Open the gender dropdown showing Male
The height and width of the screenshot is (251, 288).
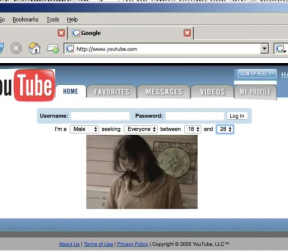tap(84, 129)
